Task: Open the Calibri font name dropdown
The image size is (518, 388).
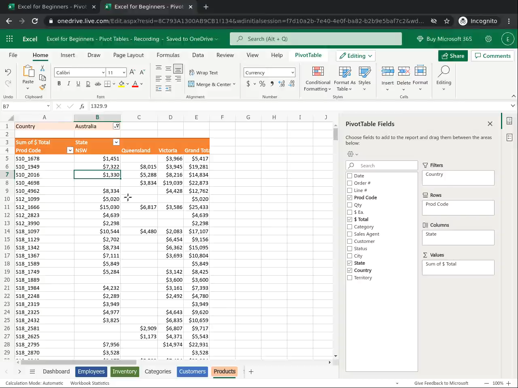Action: (103, 73)
